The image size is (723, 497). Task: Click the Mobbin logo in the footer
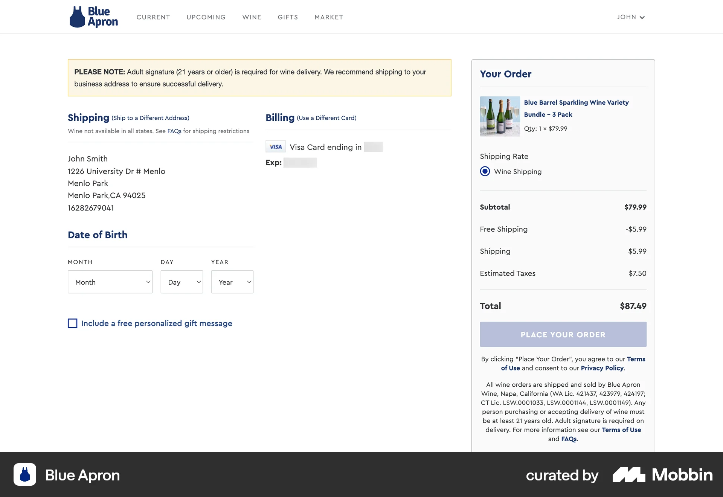pyautogui.click(x=664, y=475)
